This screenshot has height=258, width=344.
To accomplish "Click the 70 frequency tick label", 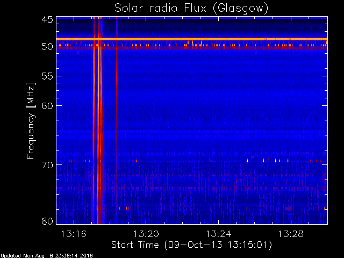I will [47, 165].
